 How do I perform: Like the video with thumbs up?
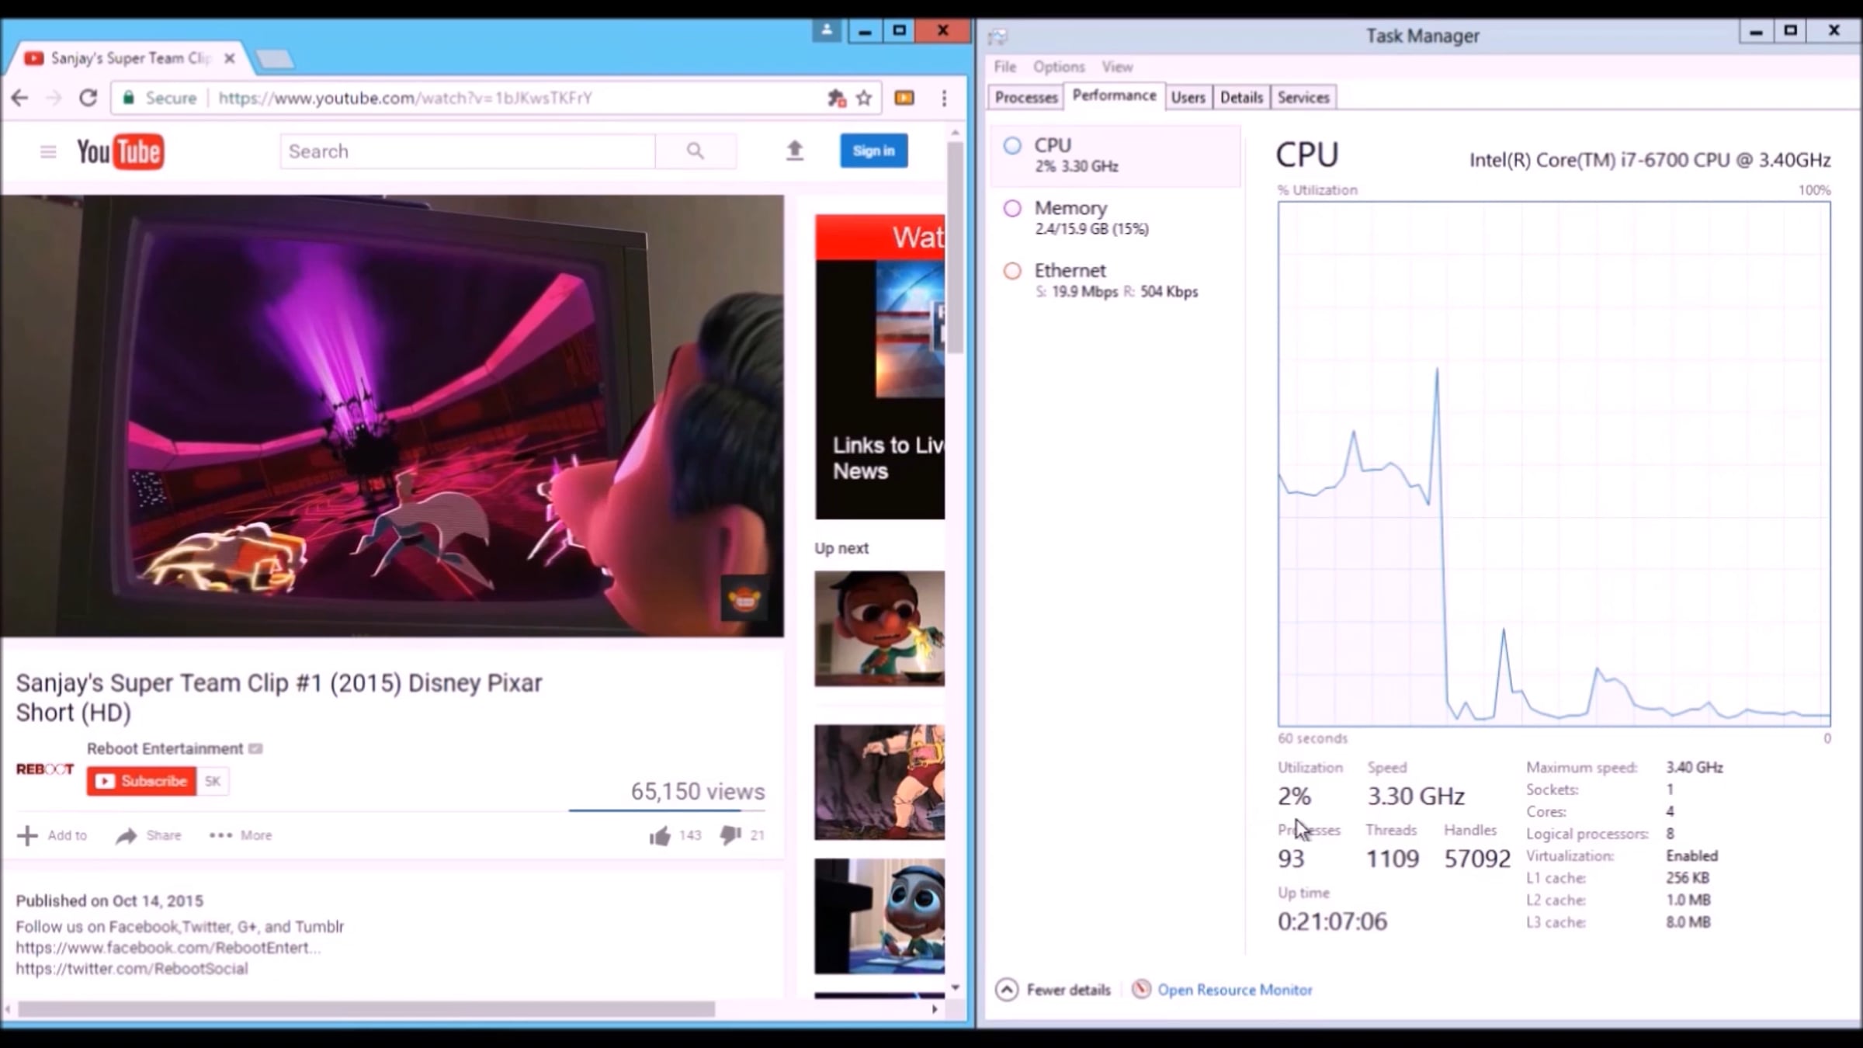[x=660, y=835]
